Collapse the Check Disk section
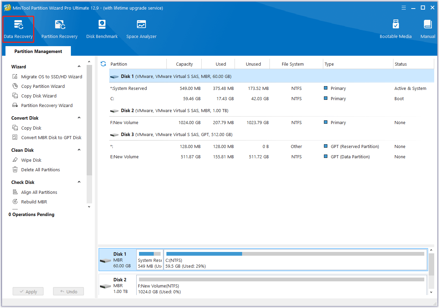Screen dimensions: 439x308 79,182
